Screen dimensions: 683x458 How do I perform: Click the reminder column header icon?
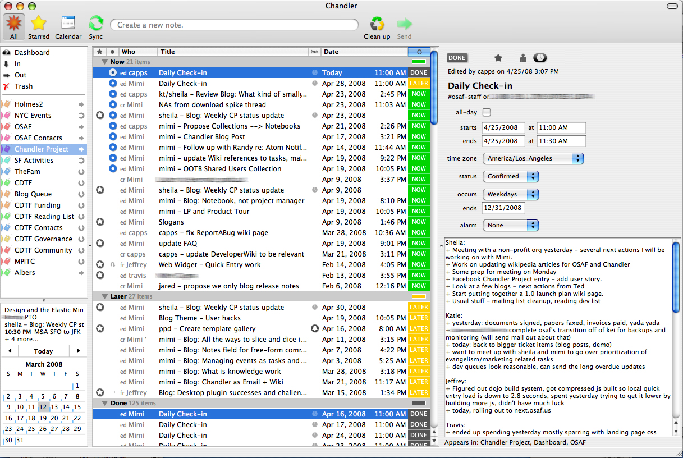coord(315,52)
